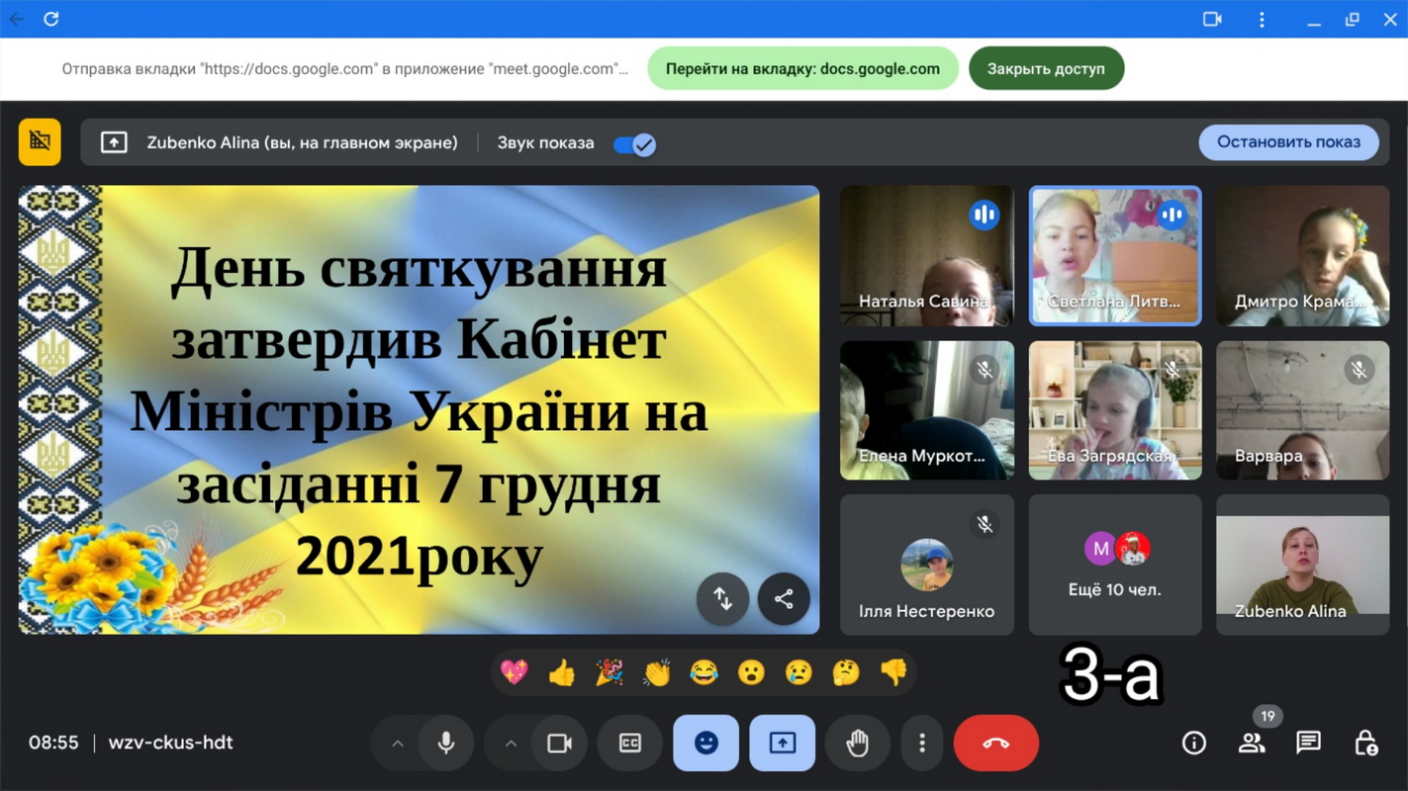Open host controls lock icon

1365,743
